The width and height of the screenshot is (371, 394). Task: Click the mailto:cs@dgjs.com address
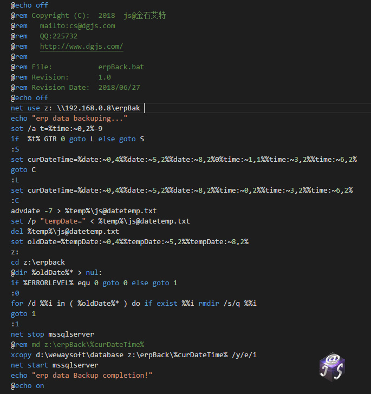pos(77,26)
